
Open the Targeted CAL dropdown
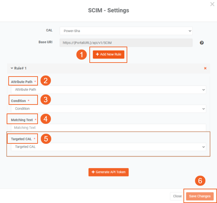[108, 147]
